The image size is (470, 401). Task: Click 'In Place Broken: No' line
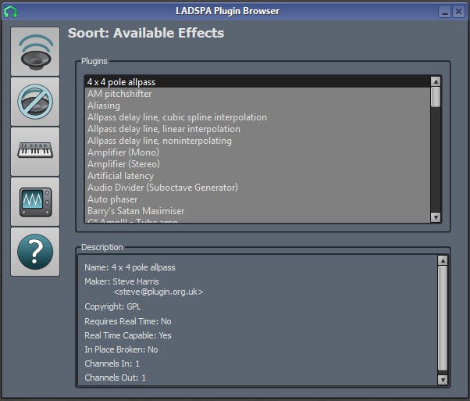pyautogui.click(x=121, y=349)
